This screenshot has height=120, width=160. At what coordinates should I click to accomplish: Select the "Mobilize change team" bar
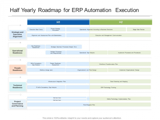pyautogui.click(x=46, y=70)
